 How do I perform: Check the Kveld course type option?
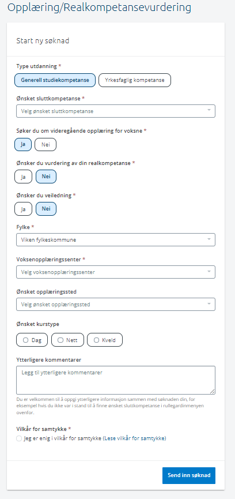pos(105,340)
